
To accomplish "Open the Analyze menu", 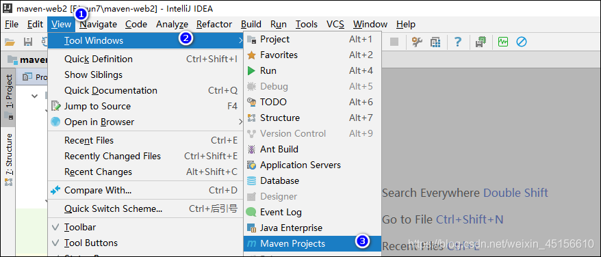I will (x=172, y=25).
